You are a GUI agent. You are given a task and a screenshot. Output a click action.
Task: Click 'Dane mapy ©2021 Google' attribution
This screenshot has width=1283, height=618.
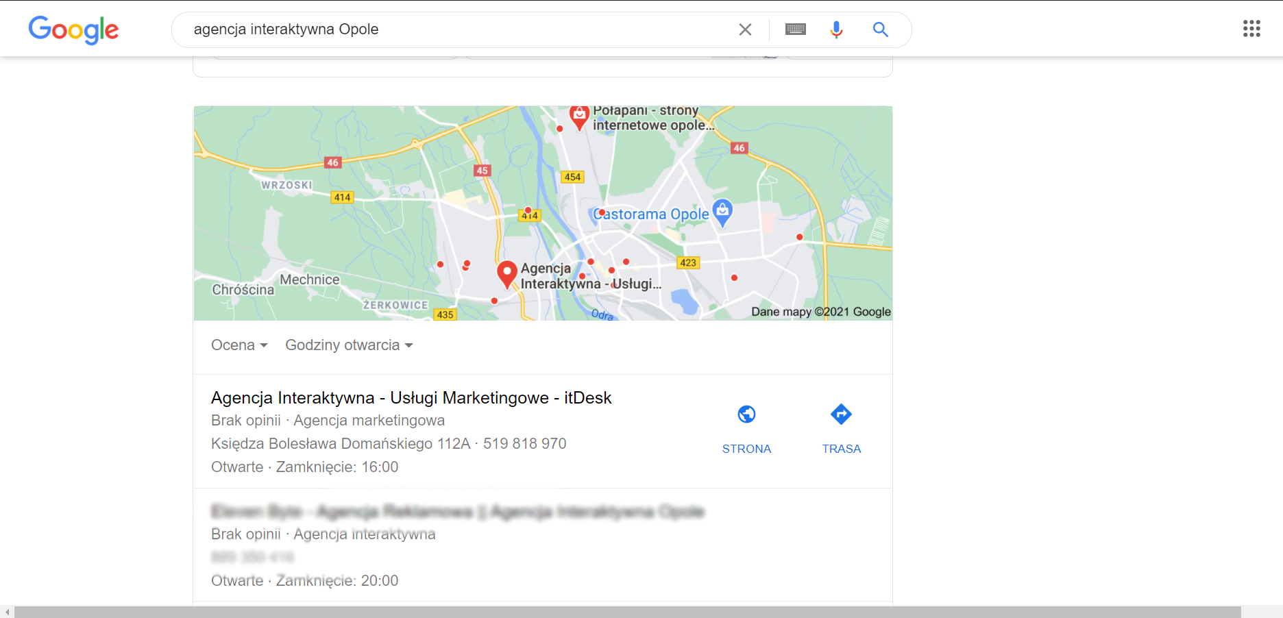[821, 312]
